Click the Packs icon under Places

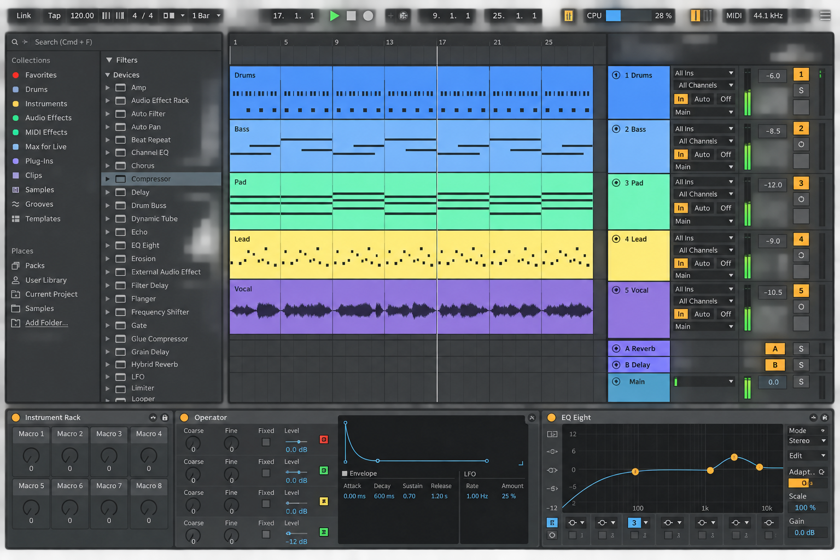(x=16, y=266)
